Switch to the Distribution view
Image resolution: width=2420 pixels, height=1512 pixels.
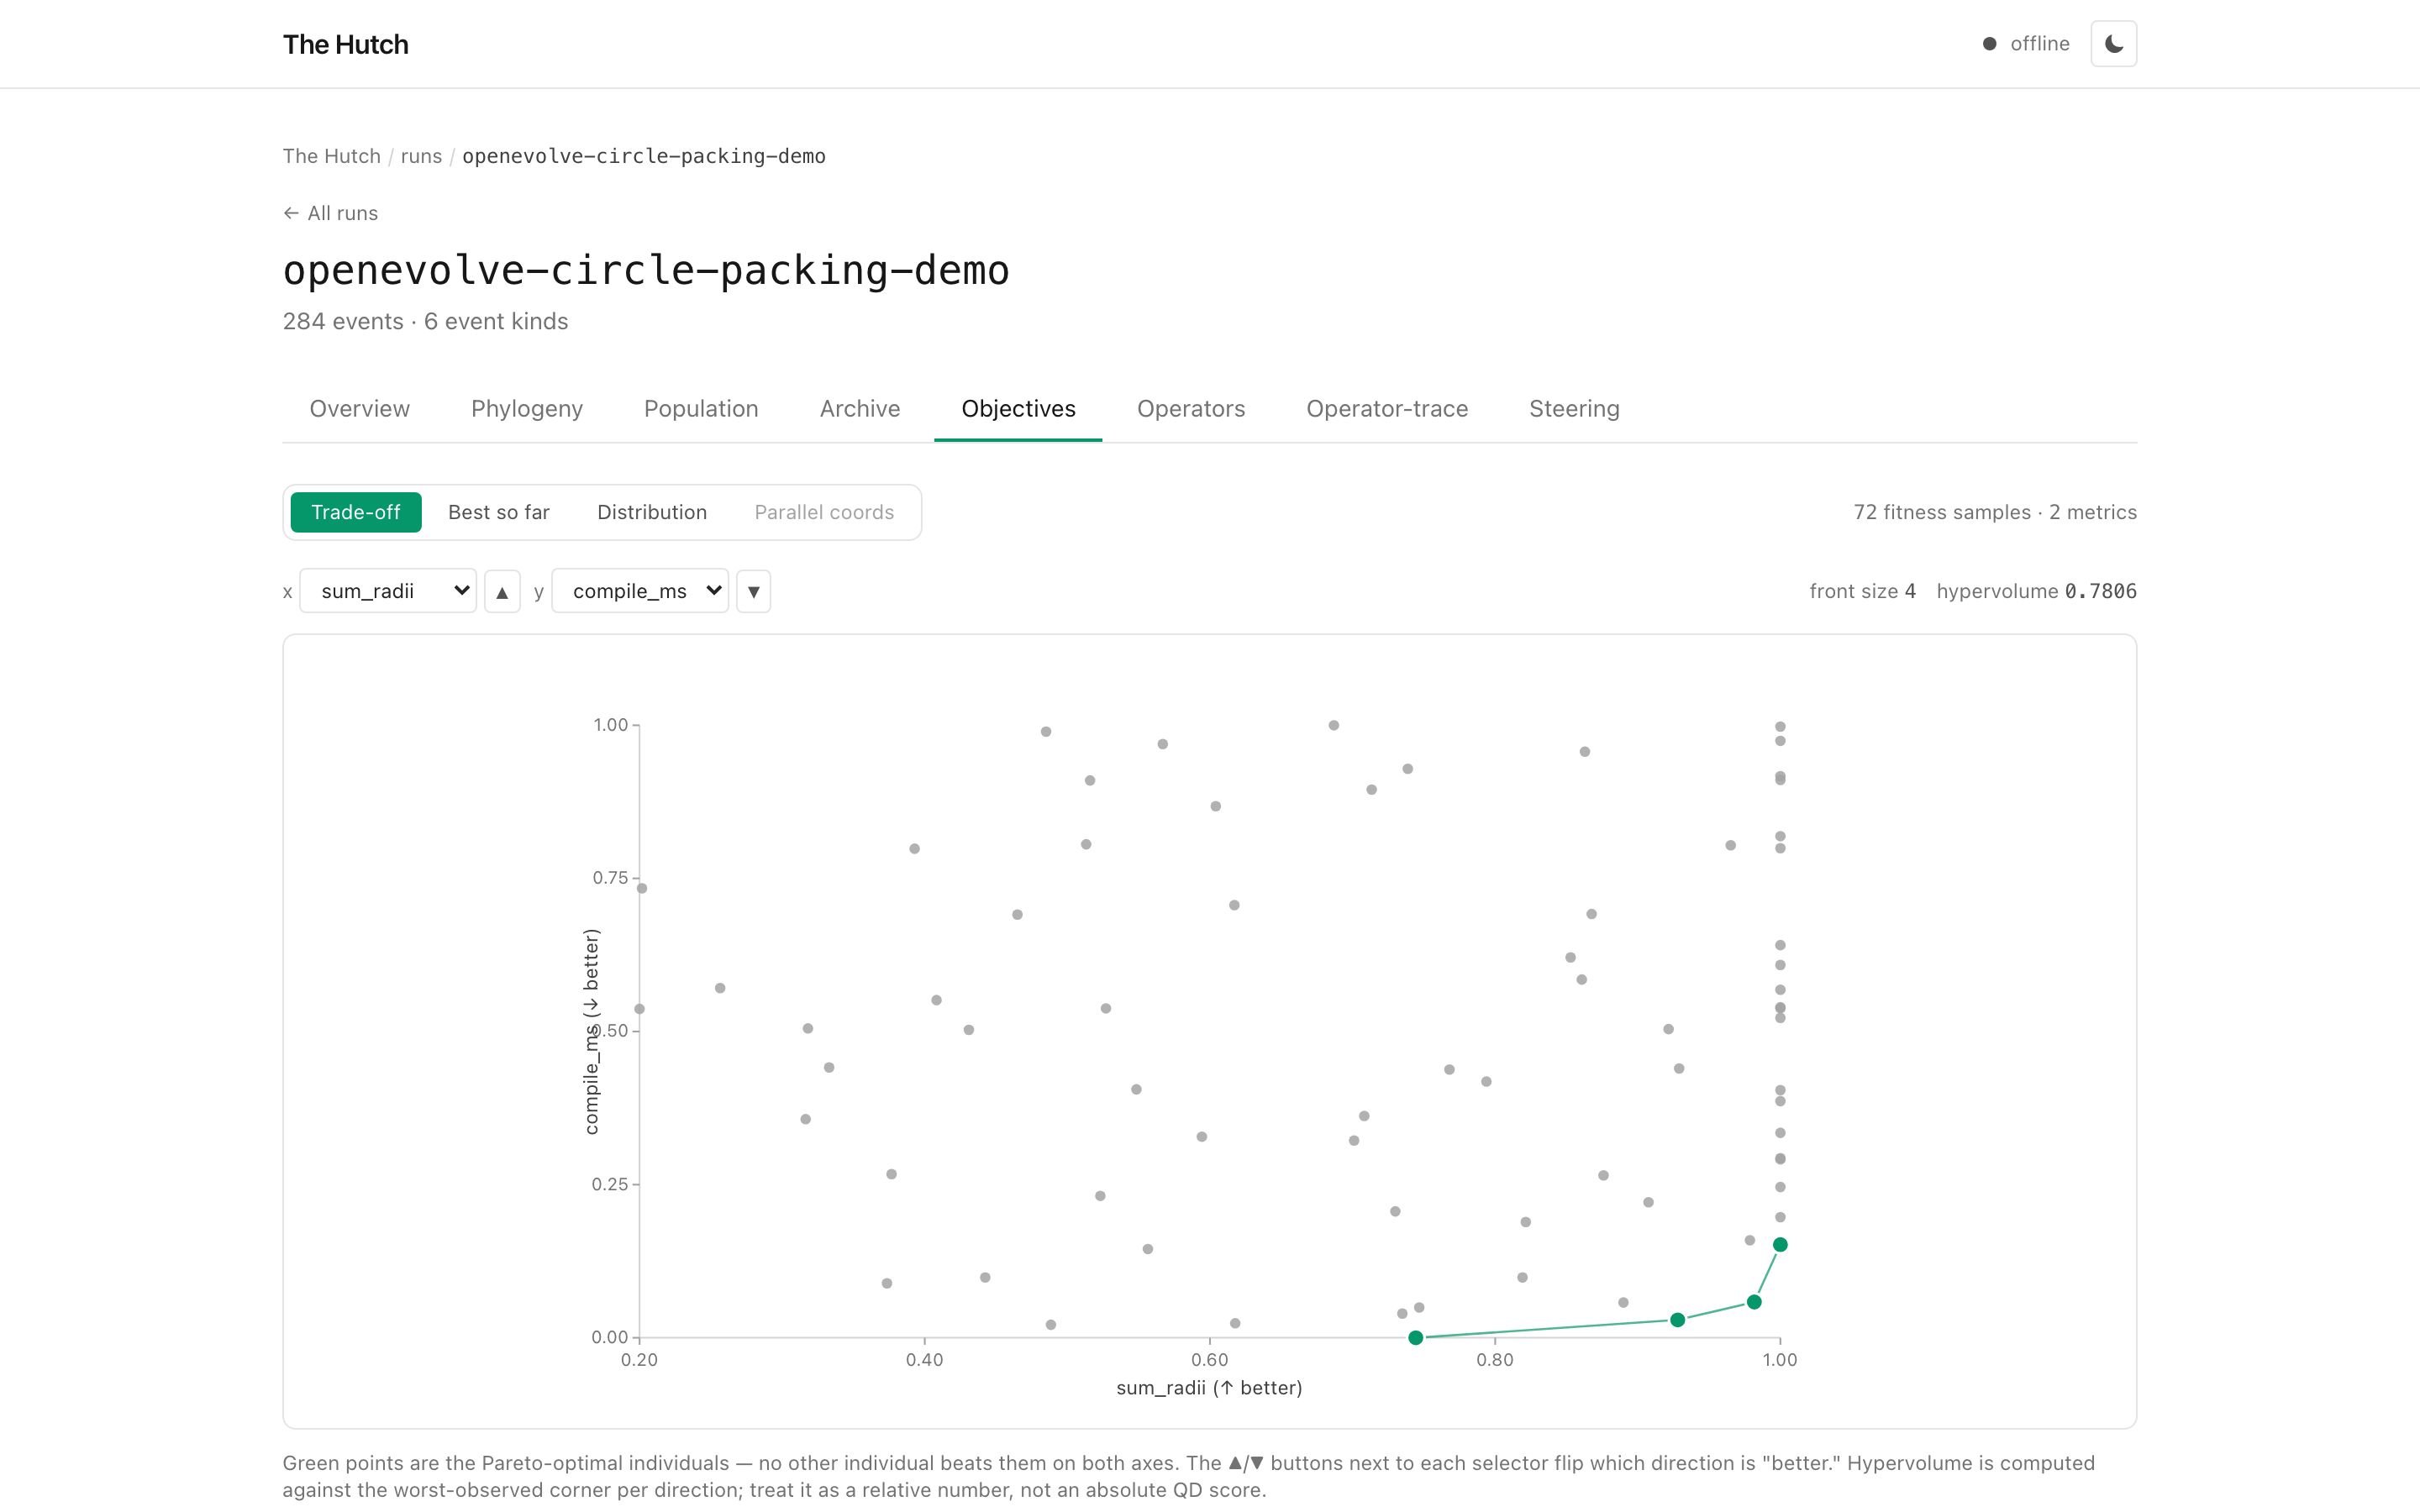[x=652, y=512]
